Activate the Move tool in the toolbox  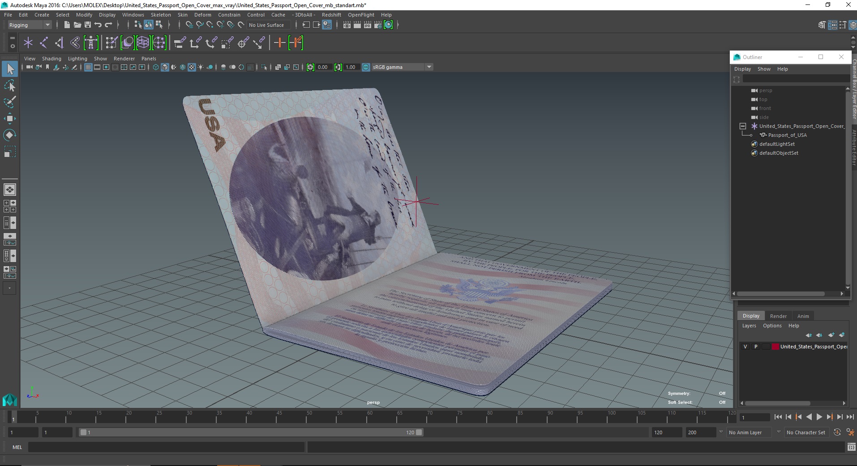10,119
